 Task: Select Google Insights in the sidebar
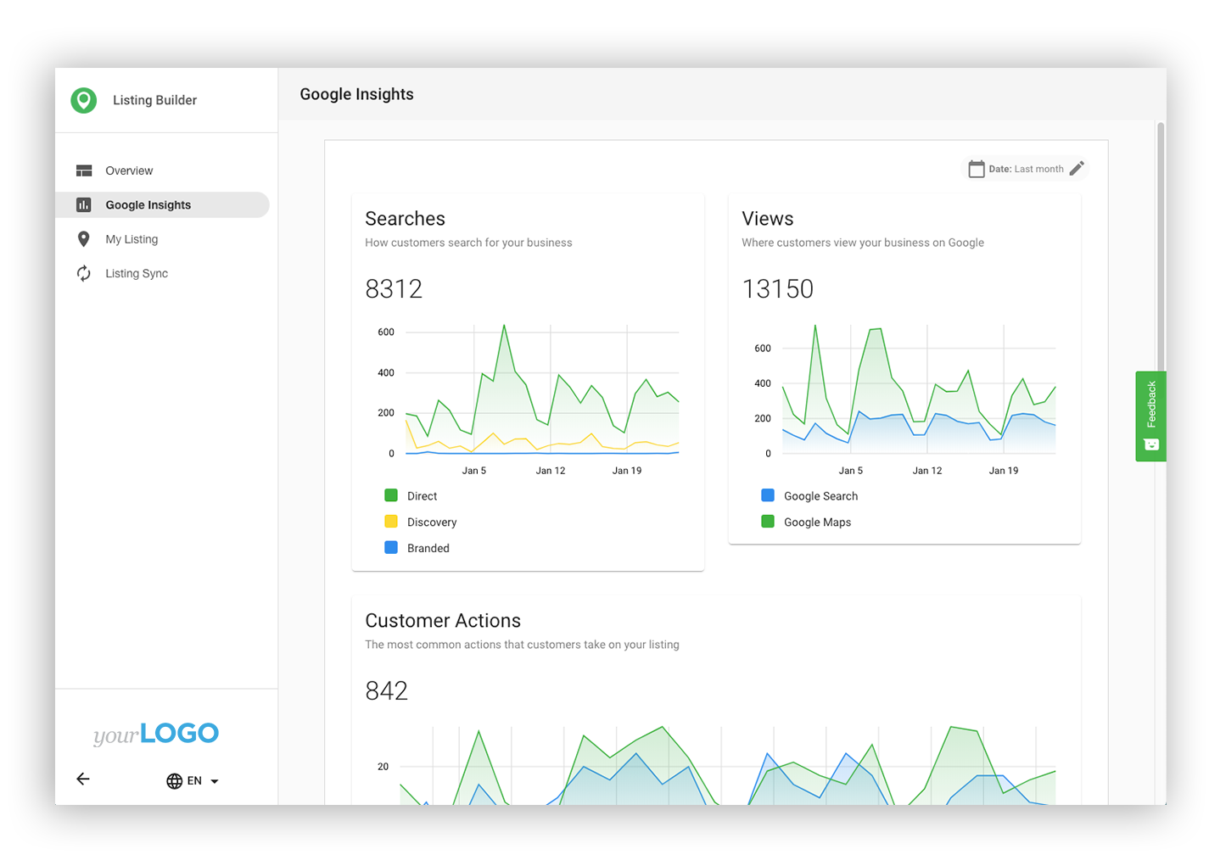pyautogui.click(x=162, y=204)
